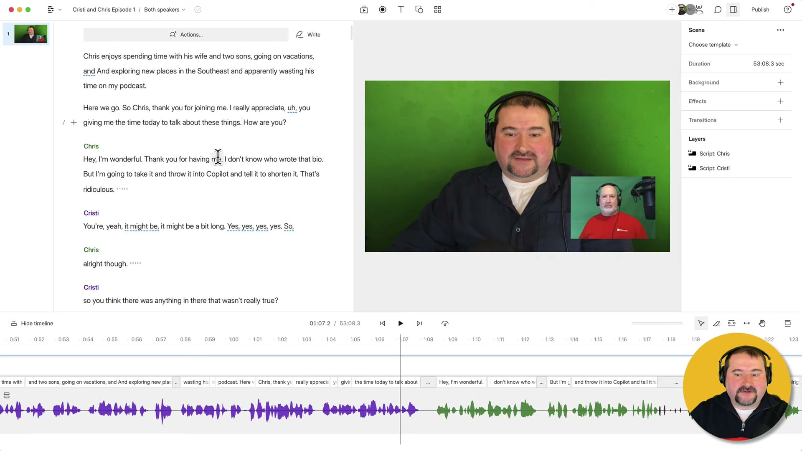This screenshot has height=451, width=802.
Task: Select the Script: Cristi layer
Action: (715, 168)
